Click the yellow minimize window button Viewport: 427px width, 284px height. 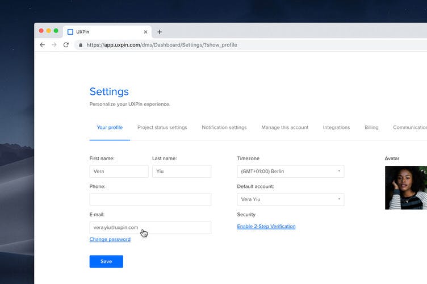pyautogui.click(x=48, y=31)
